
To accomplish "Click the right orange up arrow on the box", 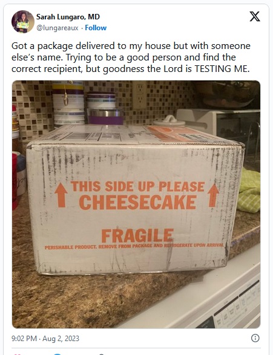I will click(x=213, y=195).
